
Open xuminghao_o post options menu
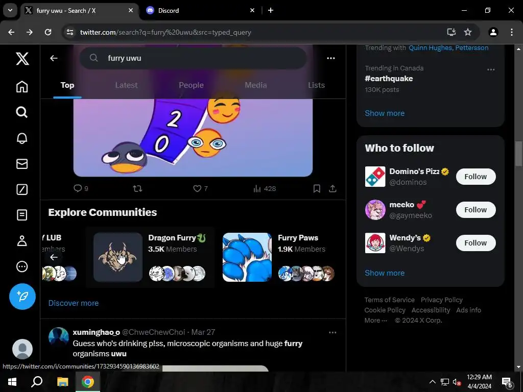point(332,332)
